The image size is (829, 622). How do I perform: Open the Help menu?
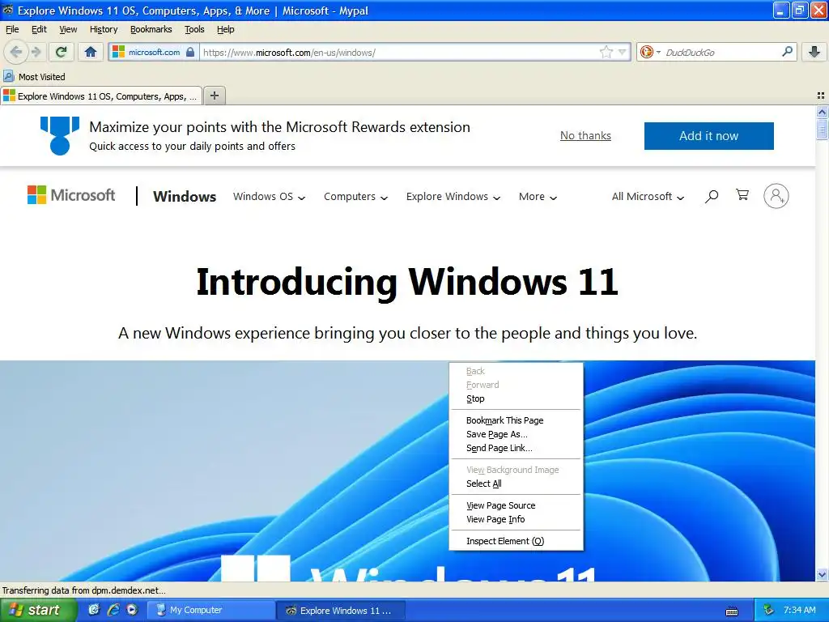click(x=226, y=29)
